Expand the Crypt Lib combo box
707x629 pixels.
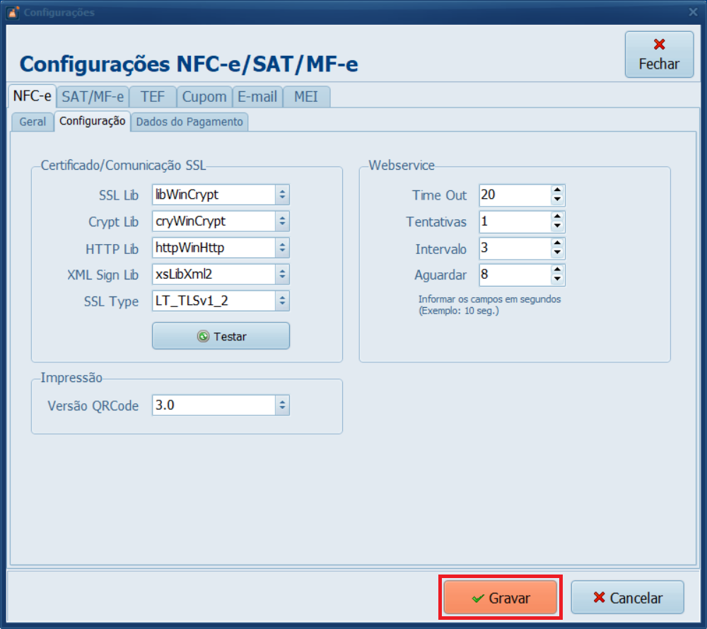coord(282,221)
